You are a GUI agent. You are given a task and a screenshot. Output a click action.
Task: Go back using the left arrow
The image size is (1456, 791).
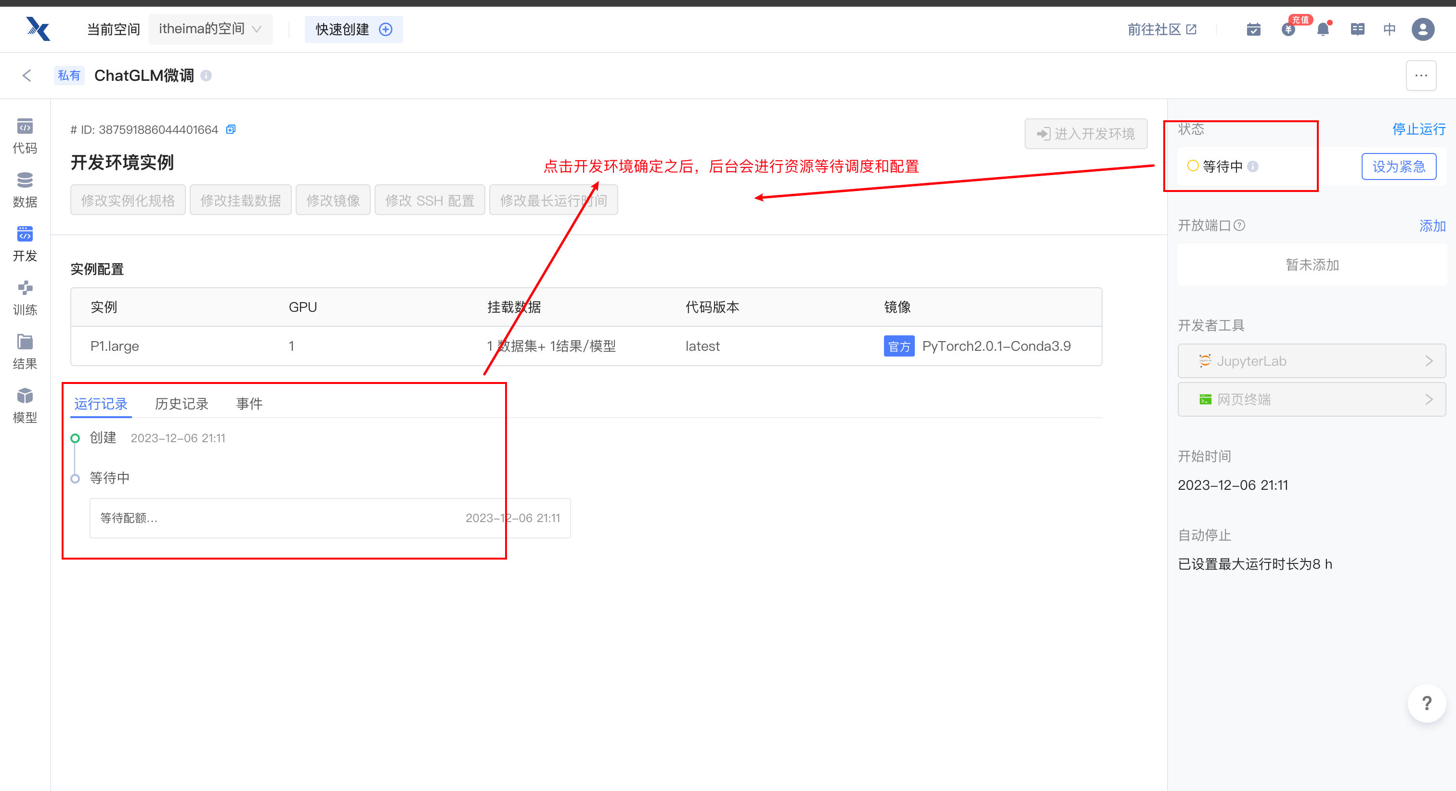(x=26, y=76)
